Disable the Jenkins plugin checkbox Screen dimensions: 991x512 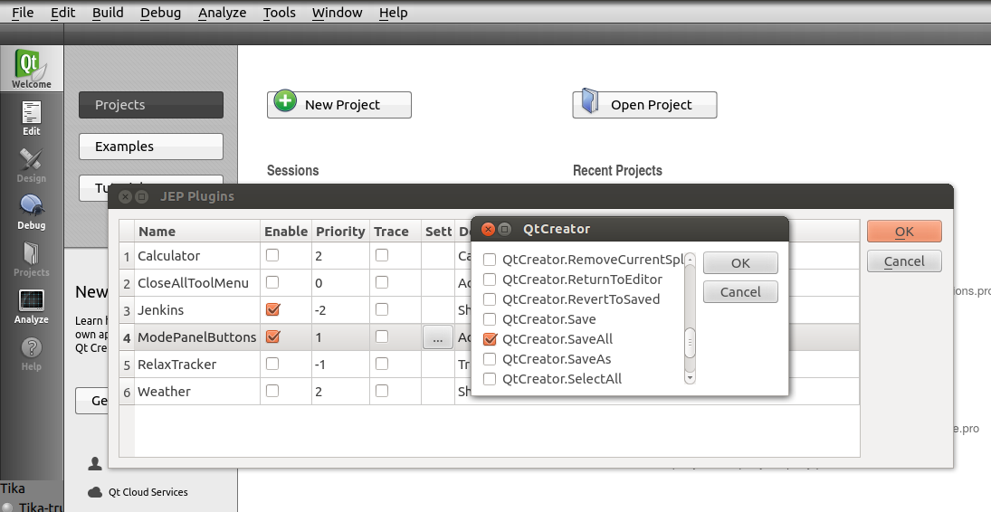272,309
